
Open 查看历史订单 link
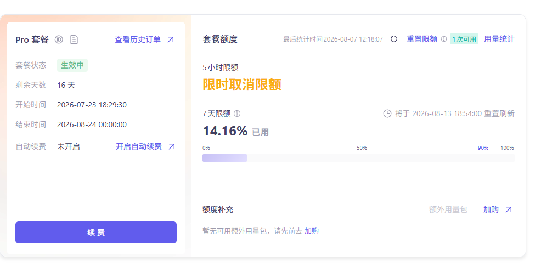[x=138, y=39]
